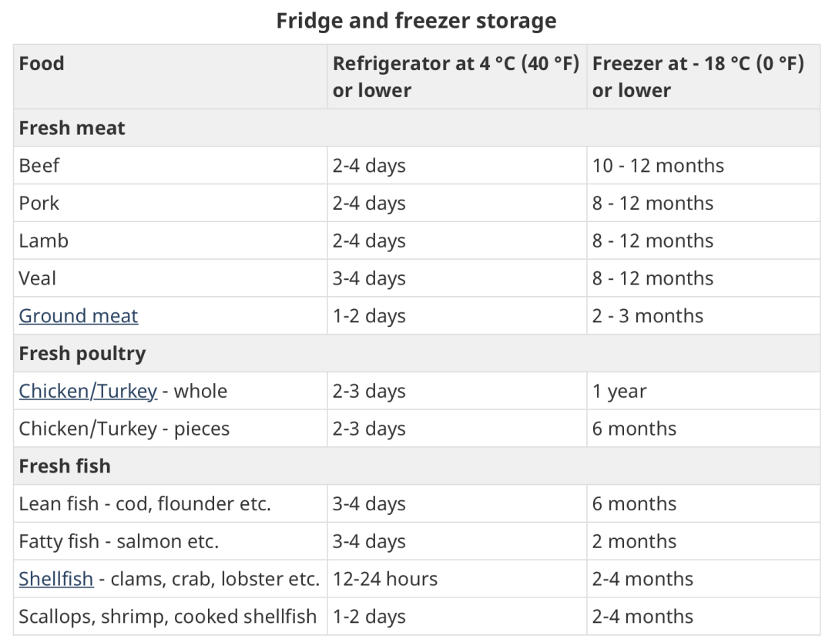Open the Shellfish link
The image size is (832, 636).
pyautogui.click(x=56, y=579)
